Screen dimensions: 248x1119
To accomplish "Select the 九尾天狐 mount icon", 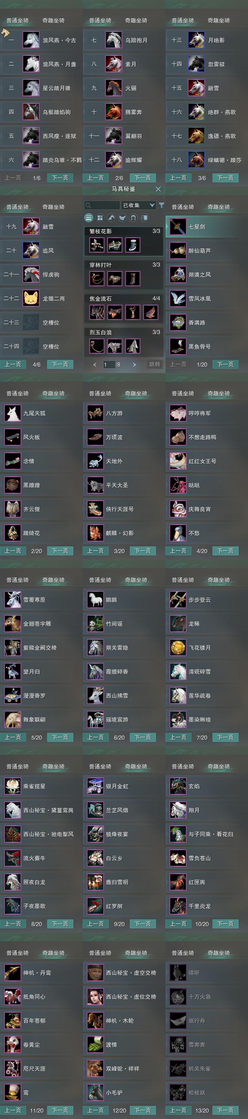I will pyautogui.click(x=13, y=413).
